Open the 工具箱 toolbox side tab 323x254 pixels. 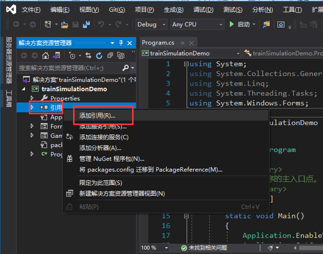click(9, 99)
